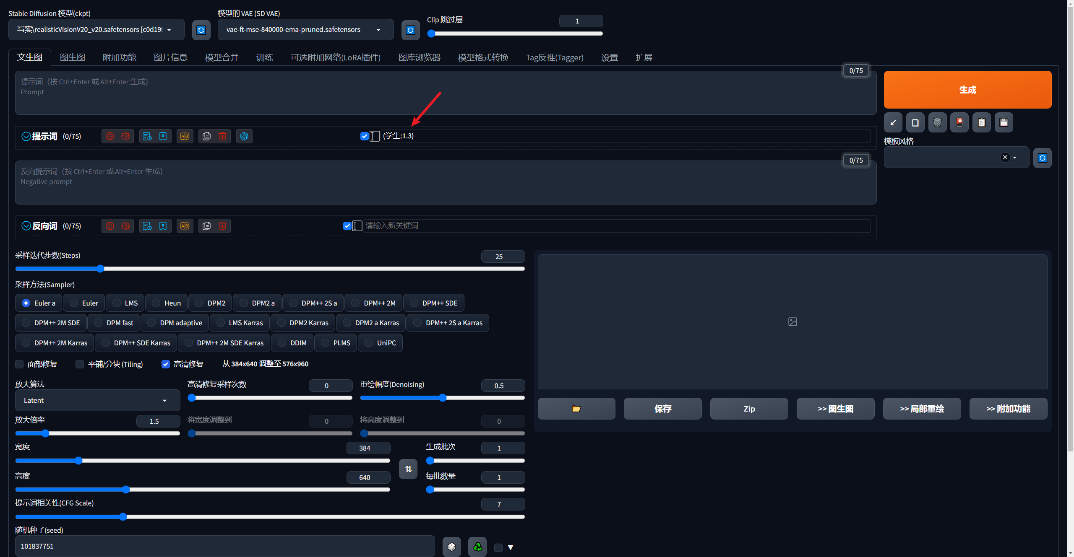
Task: Click the ChatGPT icon in 提示词 toolbar
Action: click(244, 136)
